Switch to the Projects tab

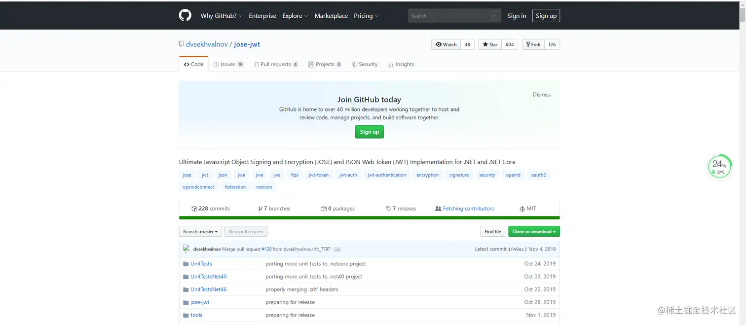point(325,64)
